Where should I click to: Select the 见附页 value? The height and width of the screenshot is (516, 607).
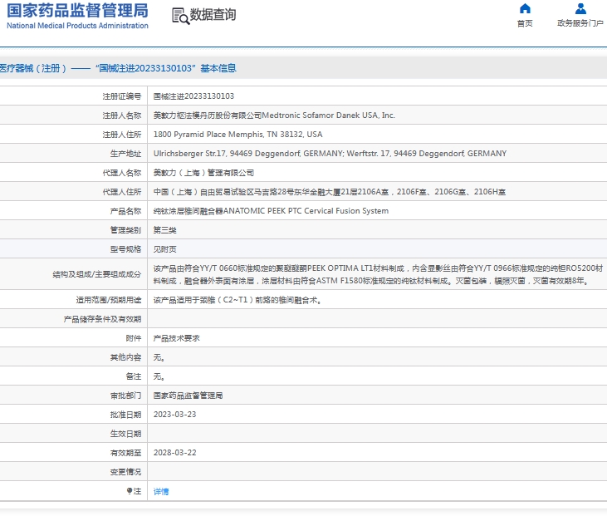click(x=164, y=249)
